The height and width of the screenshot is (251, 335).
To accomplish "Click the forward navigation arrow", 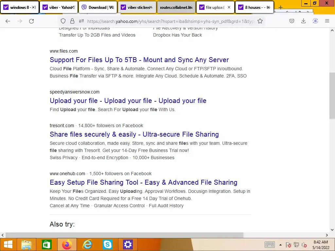I will [x=20, y=21].
